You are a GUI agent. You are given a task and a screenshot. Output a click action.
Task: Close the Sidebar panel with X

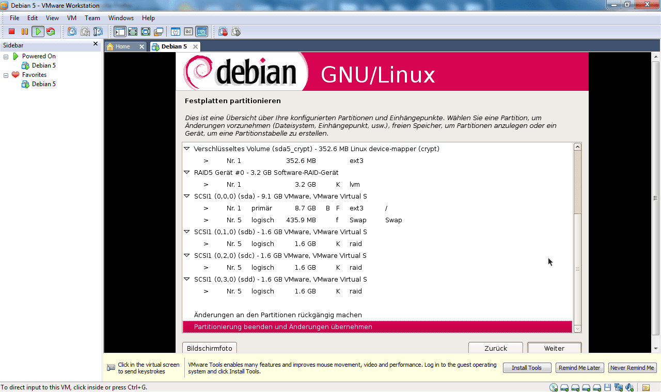pyautogui.click(x=96, y=44)
